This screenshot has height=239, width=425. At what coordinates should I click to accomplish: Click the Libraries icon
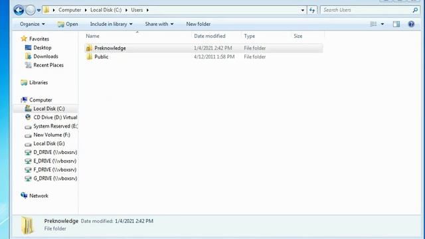pos(24,82)
